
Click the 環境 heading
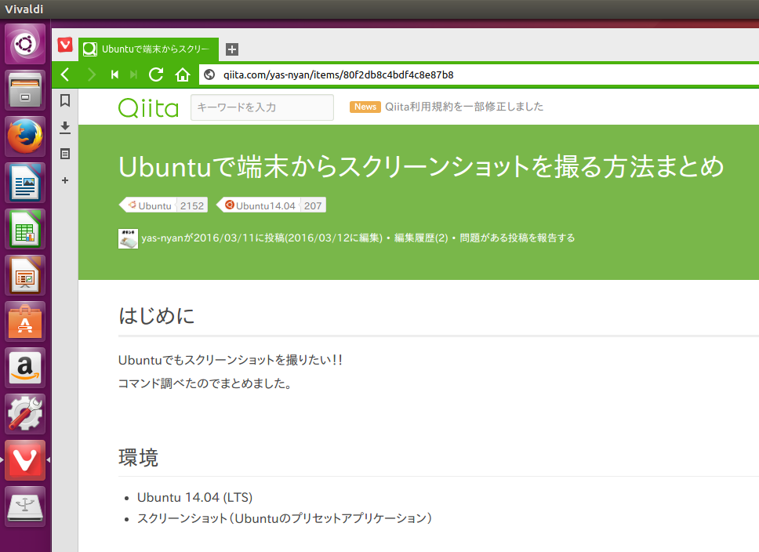[139, 458]
